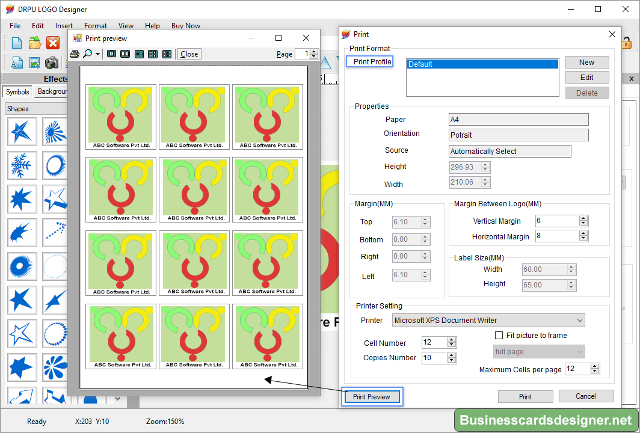The width and height of the screenshot is (640, 433).
Task: Click the magnifier zoom icon in Print preview
Action: [x=87, y=54]
